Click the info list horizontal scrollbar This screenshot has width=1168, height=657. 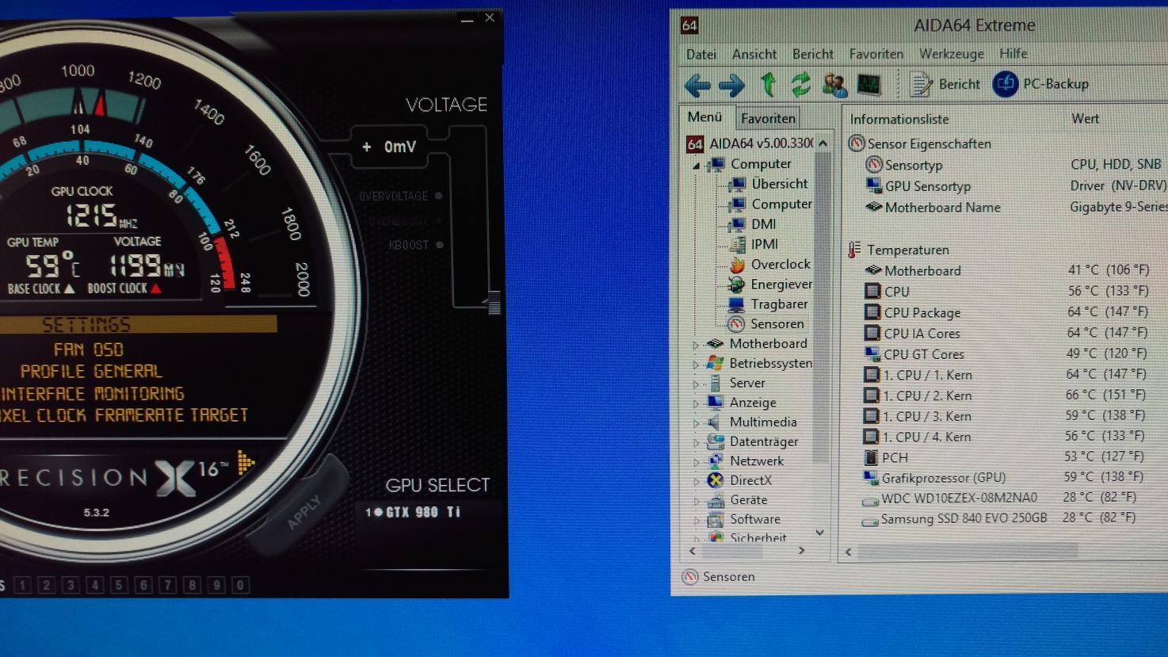point(968,551)
